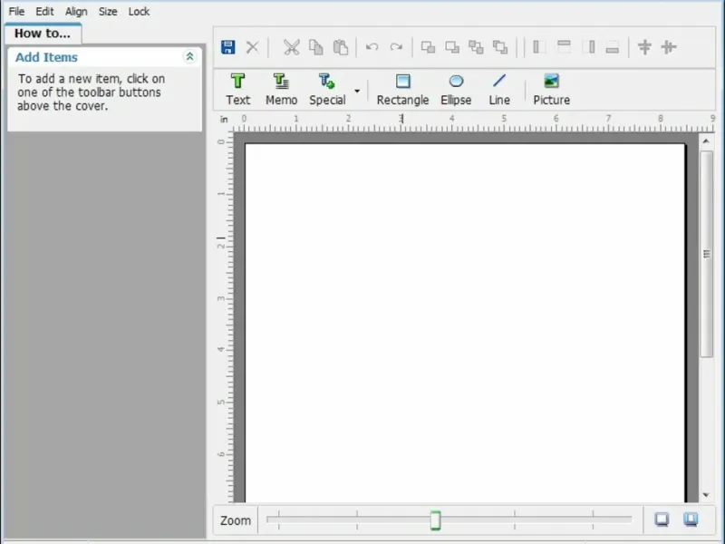
Task: Click the Cut scissors icon
Action: [x=291, y=47]
